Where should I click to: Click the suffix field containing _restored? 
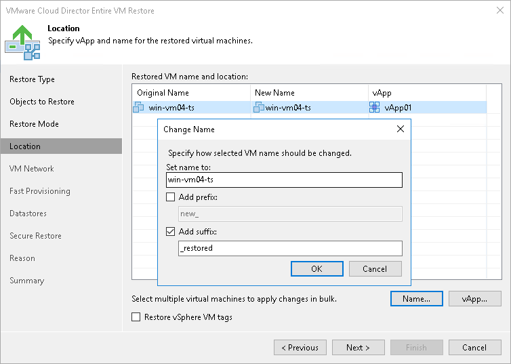(290, 248)
